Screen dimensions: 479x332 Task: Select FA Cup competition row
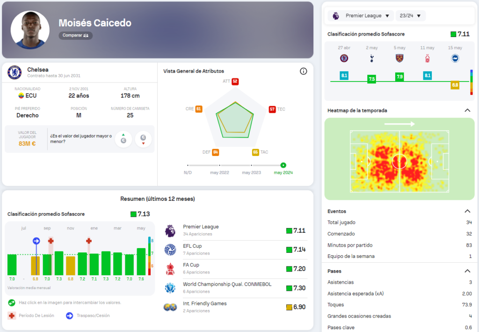(x=235, y=268)
